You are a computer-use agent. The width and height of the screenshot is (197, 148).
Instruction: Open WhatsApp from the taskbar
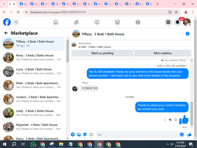click(33, 144)
